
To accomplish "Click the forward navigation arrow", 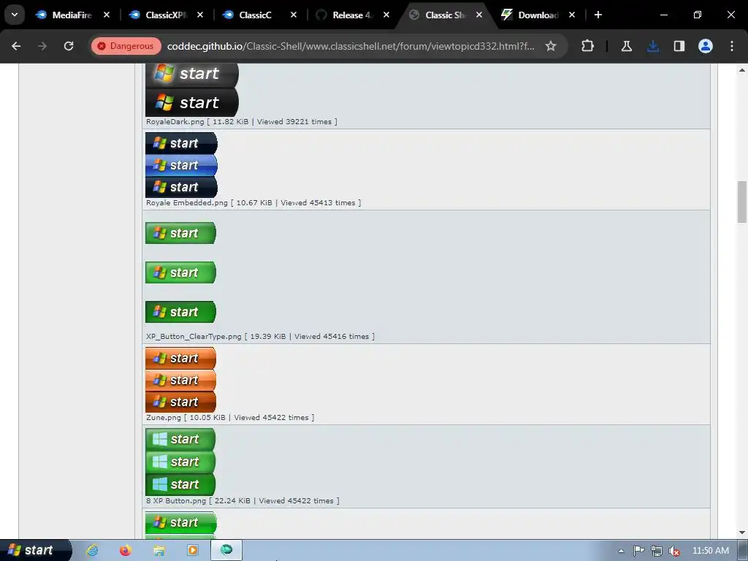I will pyautogui.click(x=42, y=46).
